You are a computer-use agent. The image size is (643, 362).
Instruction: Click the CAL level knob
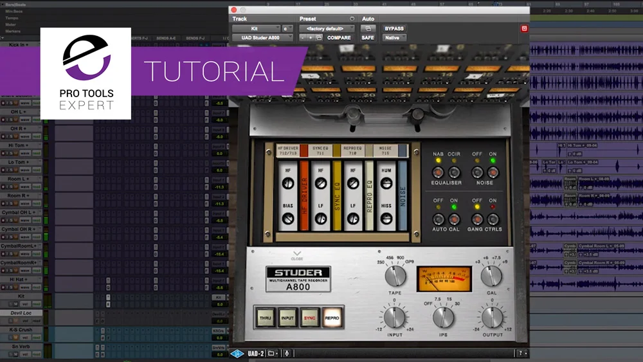(x=491, y=276)
